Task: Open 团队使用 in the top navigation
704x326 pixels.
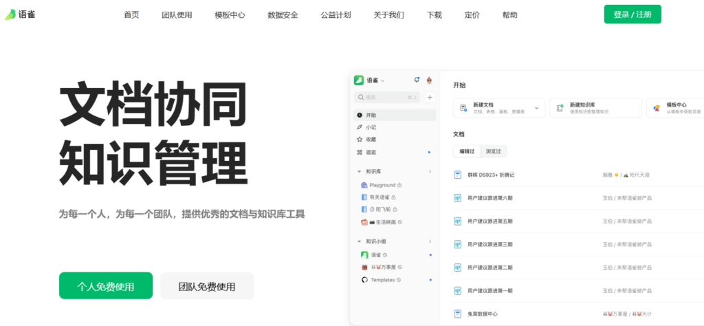Action: pyautogui.click(x=177, y=15)
